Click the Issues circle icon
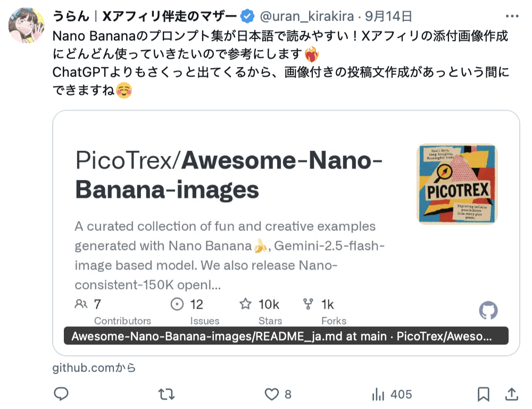The width and height of the screenshot is (532, 409). coord(177,305)
